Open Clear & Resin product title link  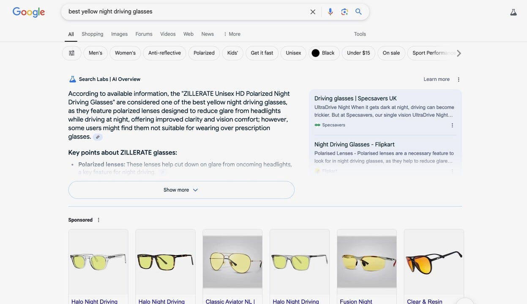425,301
